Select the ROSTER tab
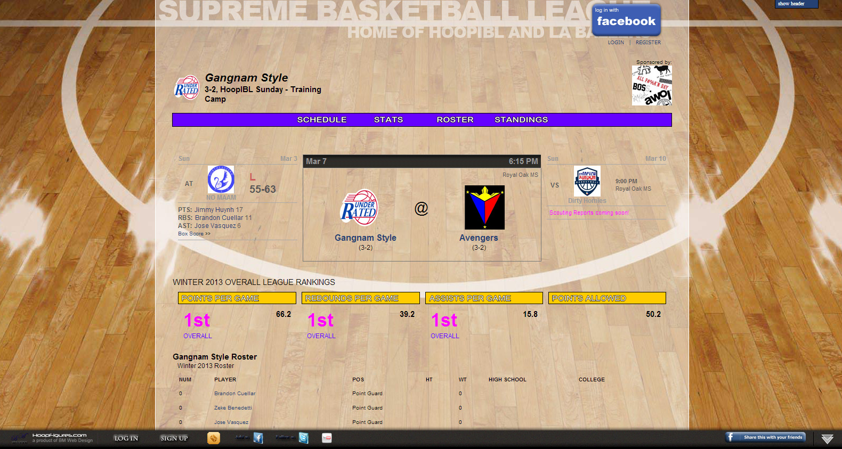The image size is (842, 449). point(455,120)
